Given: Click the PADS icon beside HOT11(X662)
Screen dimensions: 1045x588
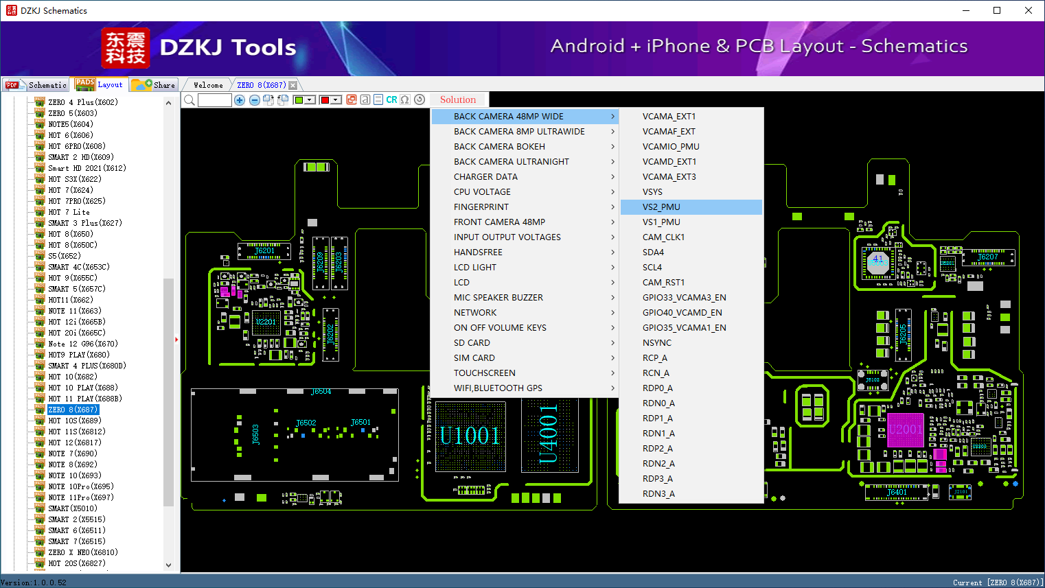Looking at the screenshot, I should click(40, 300).
